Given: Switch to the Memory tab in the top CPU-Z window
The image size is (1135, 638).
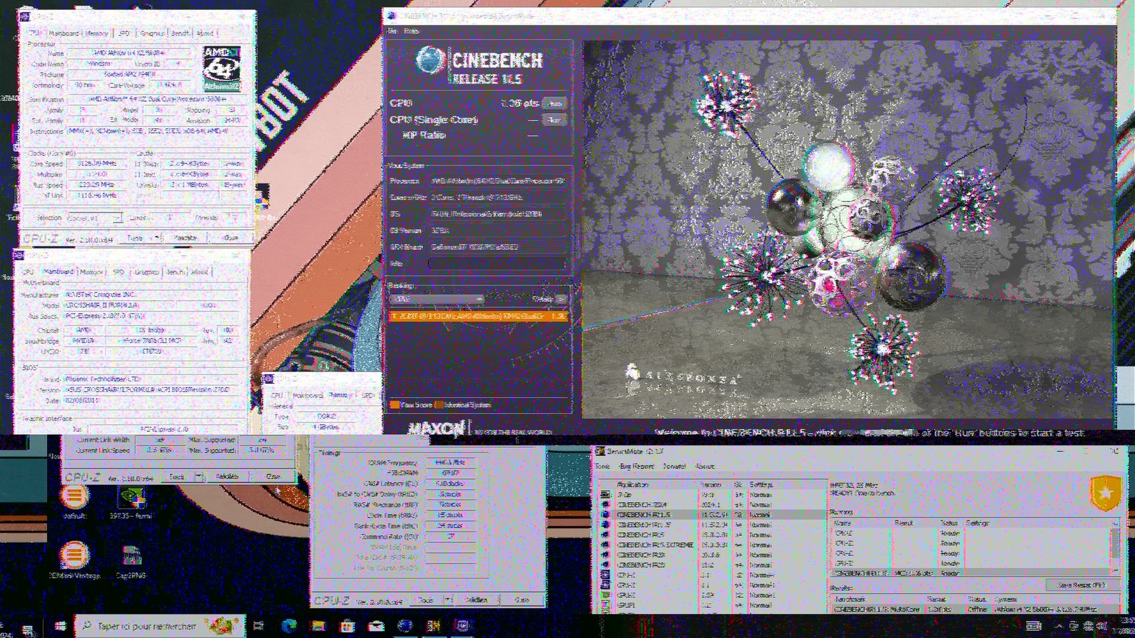Looking at the screenshot, I should pyautogui.click(x=97, y=34).
